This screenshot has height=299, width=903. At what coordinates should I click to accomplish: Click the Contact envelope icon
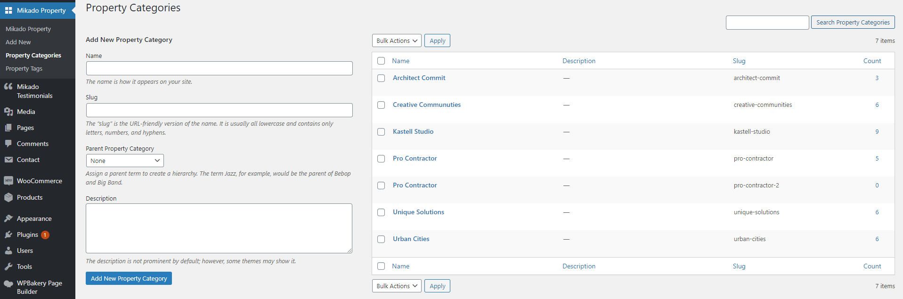8,160
